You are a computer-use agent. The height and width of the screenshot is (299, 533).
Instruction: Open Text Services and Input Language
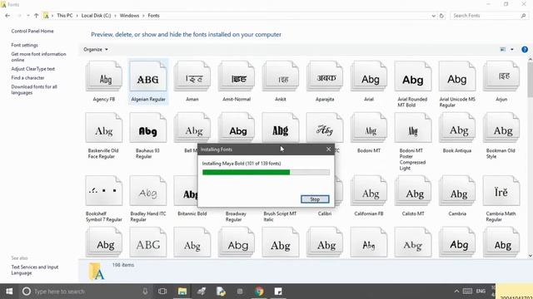click(x=35, y=270)
